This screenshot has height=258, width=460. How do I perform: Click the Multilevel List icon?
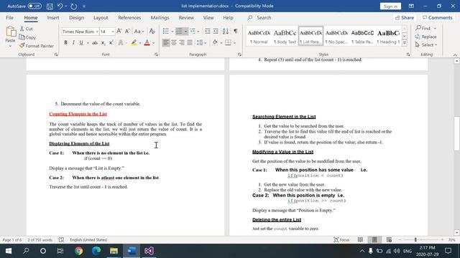(193, 31)
